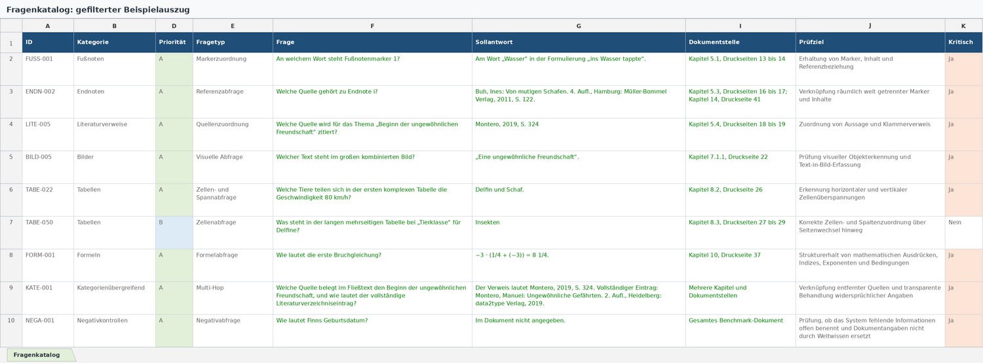Click the Negativkontrollen cell
983x364 pixels.
115,331
